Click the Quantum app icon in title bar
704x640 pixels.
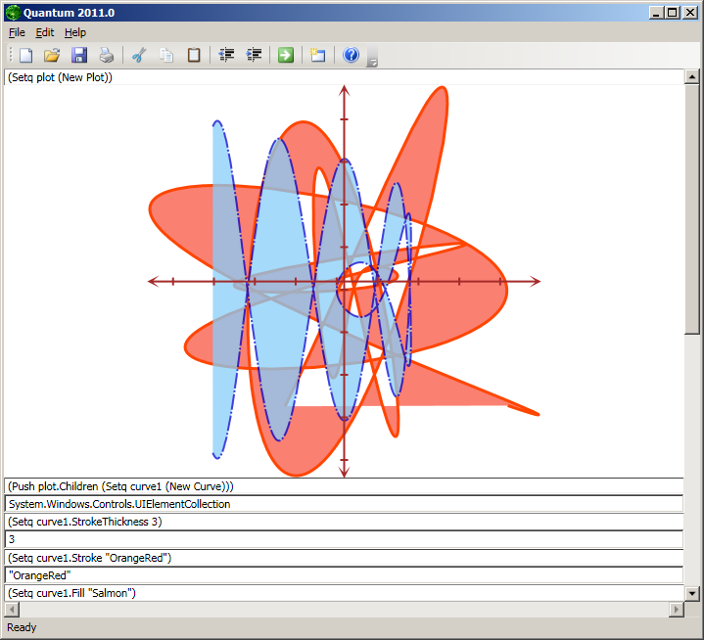tap(13, 13)
